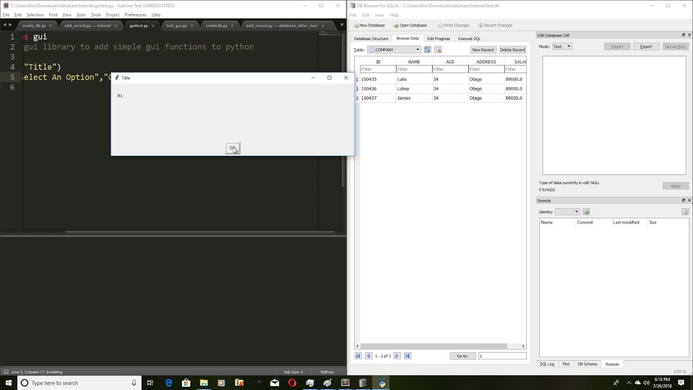
Task: Click the ID column filter field
Action: (x=378, y=69)
